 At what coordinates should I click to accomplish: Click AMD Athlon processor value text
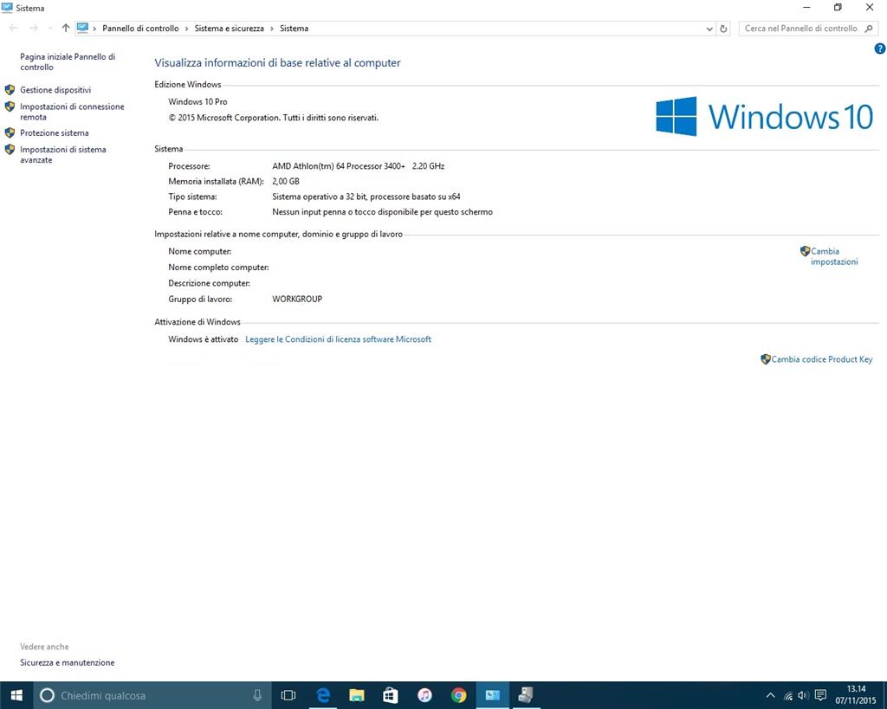358,166
